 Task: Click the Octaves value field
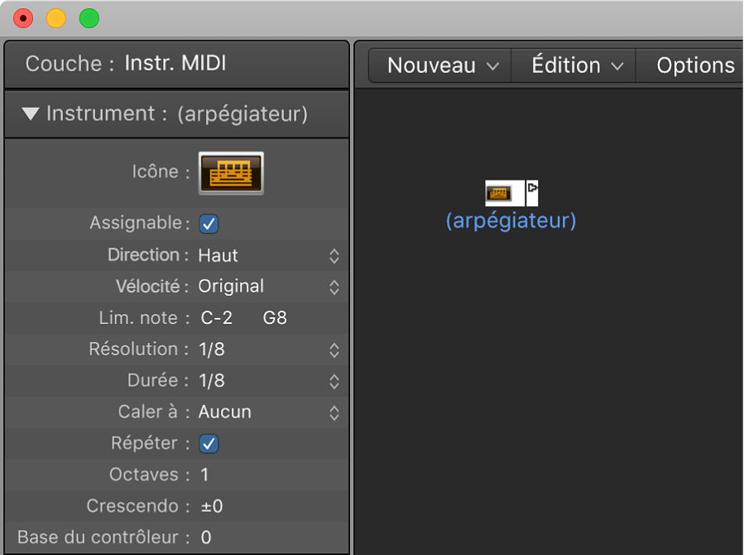pos(205,475)
